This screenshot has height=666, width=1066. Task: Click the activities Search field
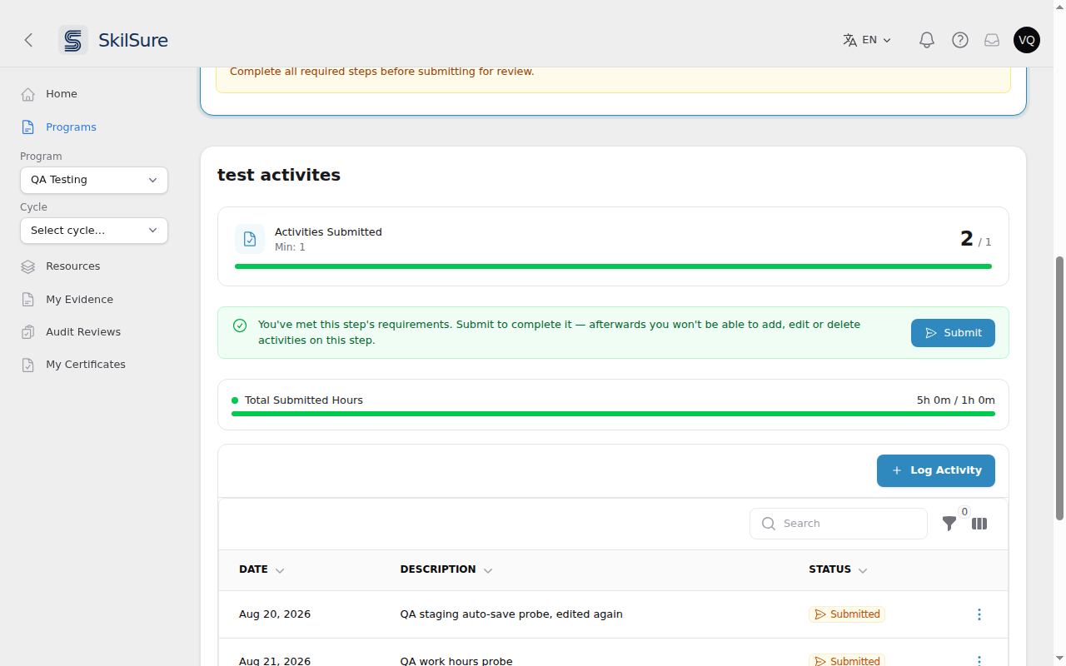[x=839, y=524]
